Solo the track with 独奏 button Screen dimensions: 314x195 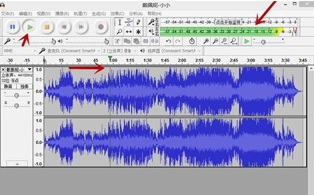coord(24,86)
